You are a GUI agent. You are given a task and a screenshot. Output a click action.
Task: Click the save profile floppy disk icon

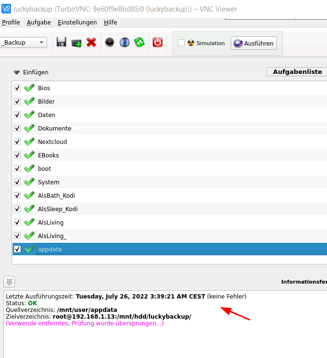(x=62, y=42)
